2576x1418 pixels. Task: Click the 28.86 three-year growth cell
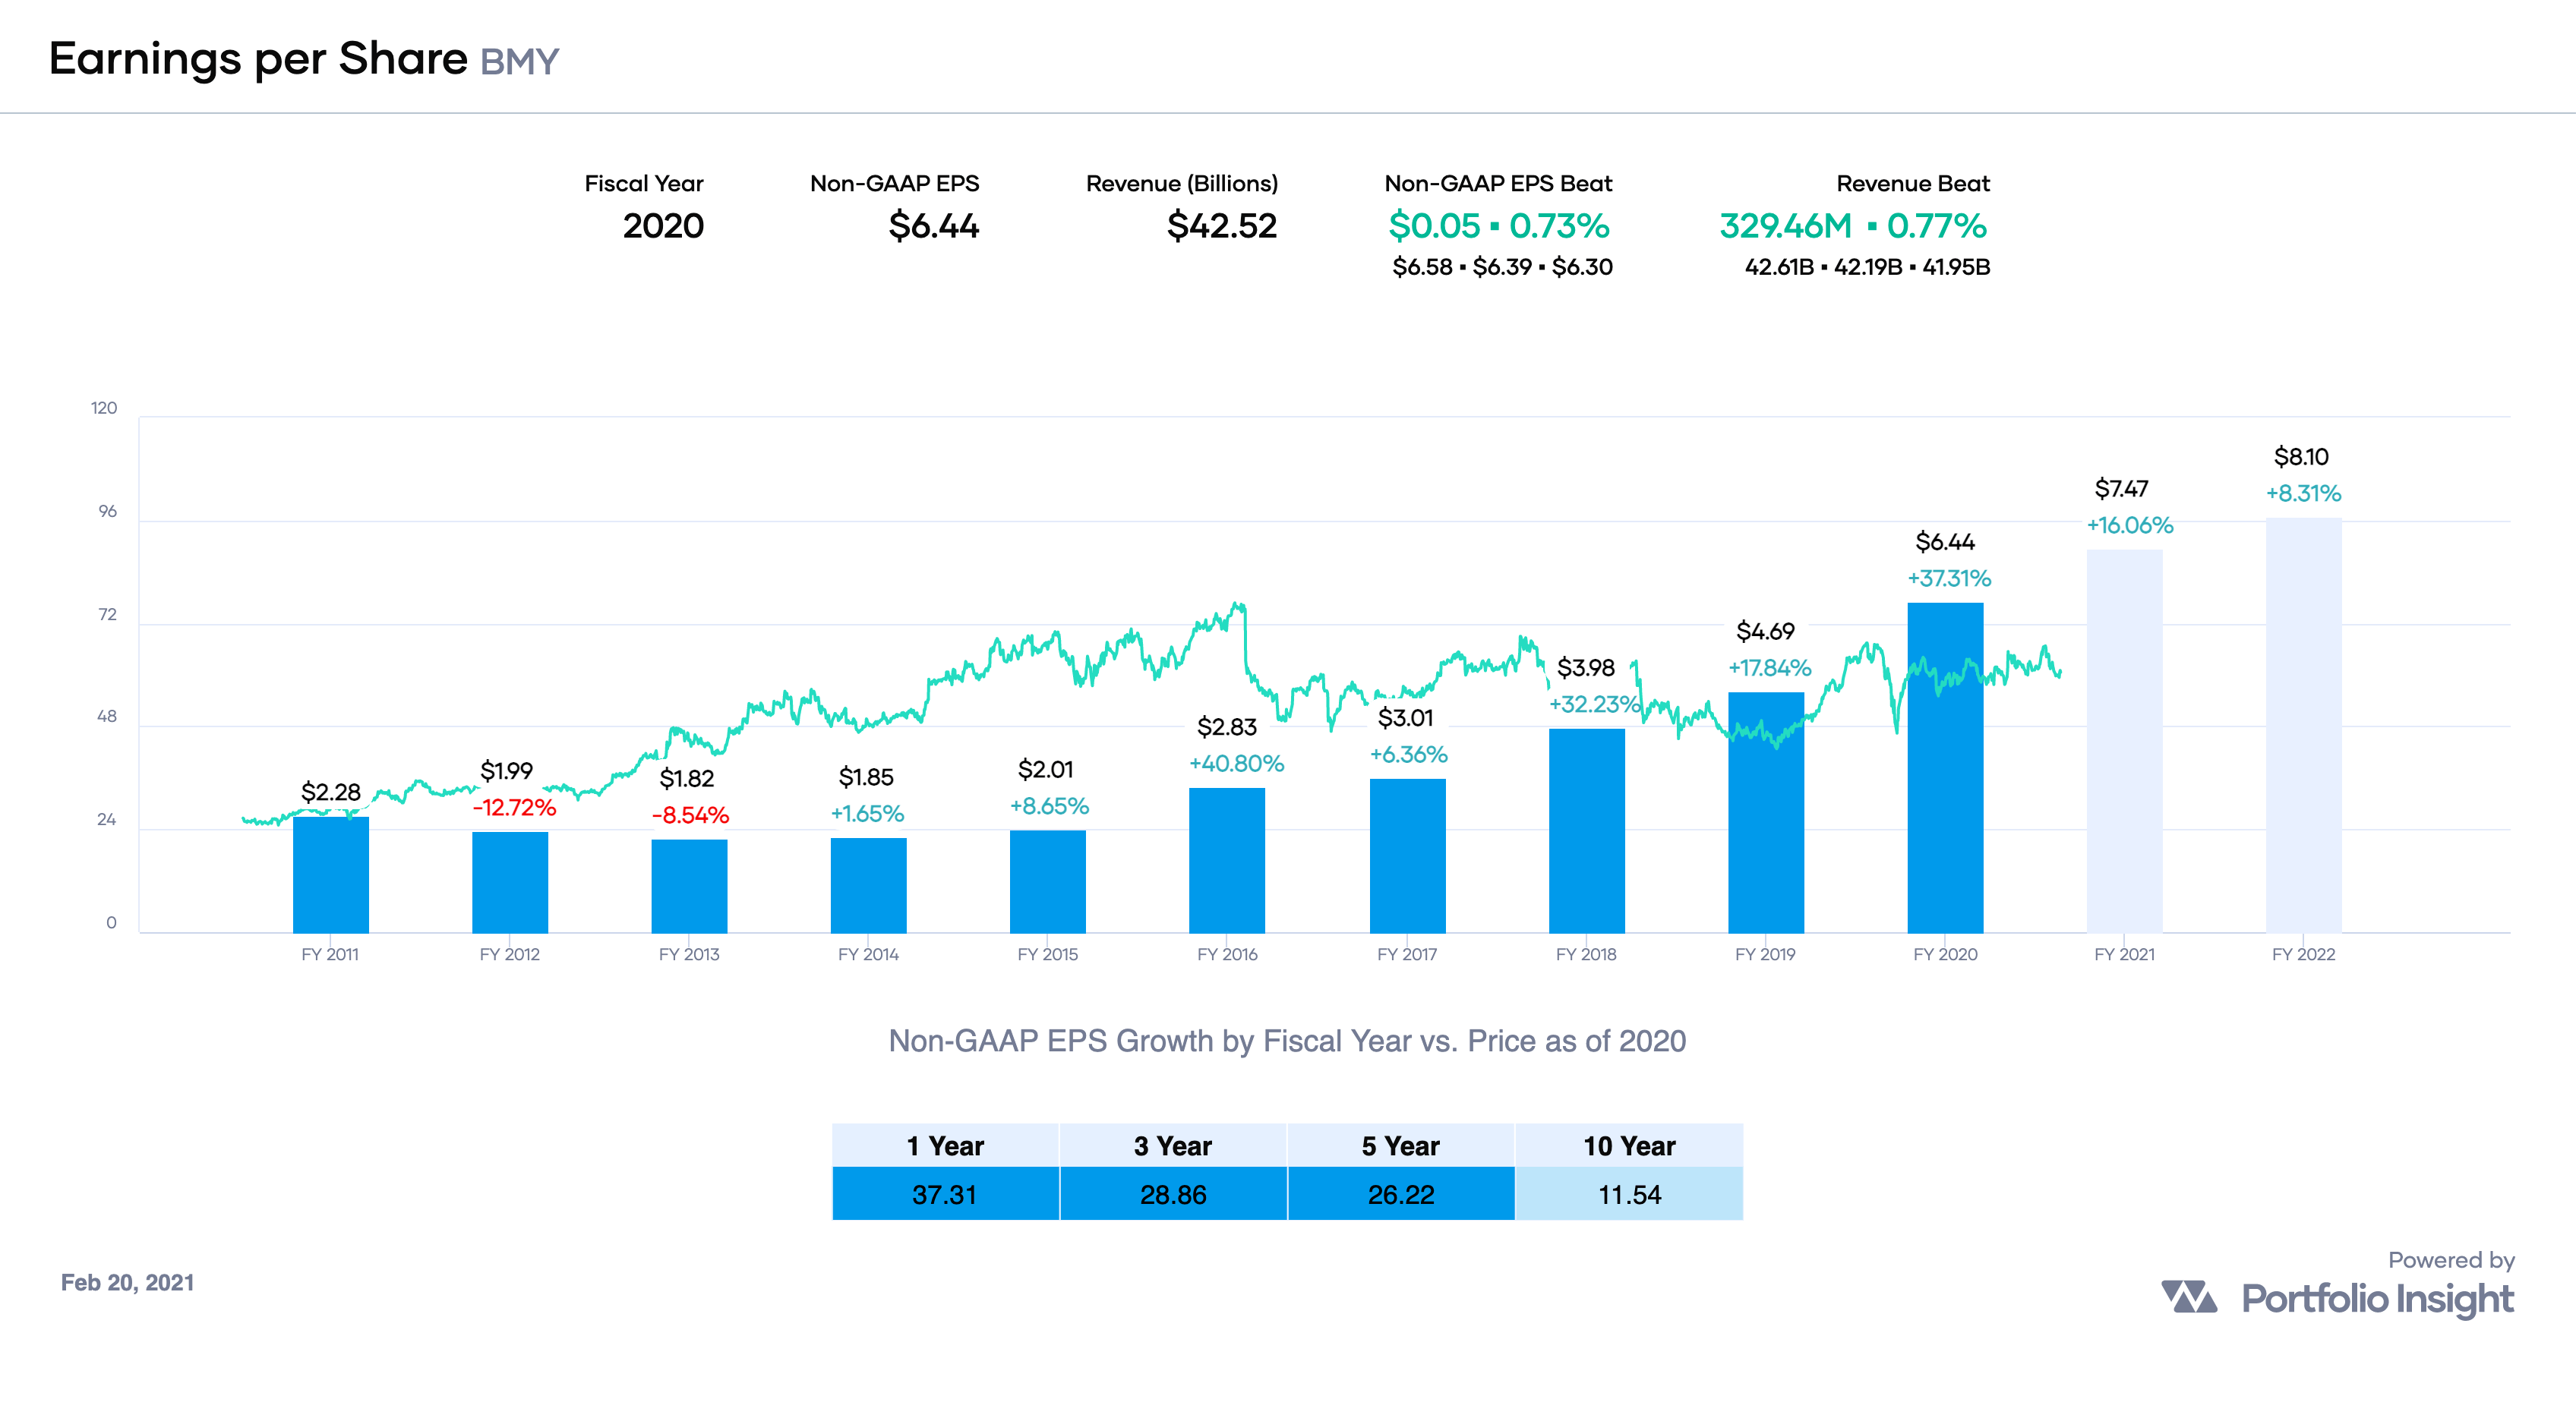1173,1194
